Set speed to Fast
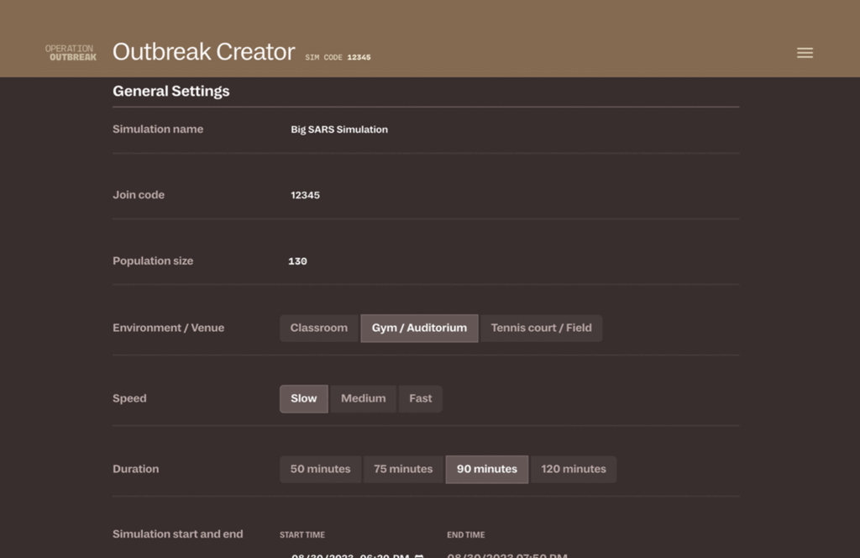This screenshot has width=860, height=558. (x=420, y=398)
